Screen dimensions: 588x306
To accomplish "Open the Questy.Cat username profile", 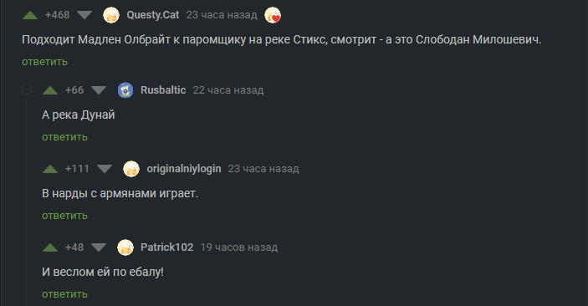I will click(152, 15).
